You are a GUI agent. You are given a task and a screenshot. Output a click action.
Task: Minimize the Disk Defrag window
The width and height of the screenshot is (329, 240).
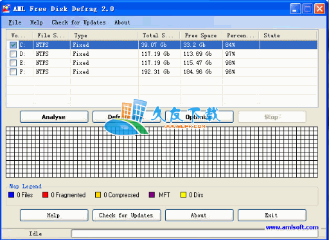tap(295, 9)
